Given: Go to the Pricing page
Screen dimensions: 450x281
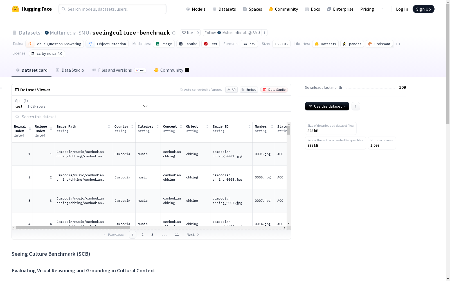Looking at the screenshot, I should pos(367,9).
